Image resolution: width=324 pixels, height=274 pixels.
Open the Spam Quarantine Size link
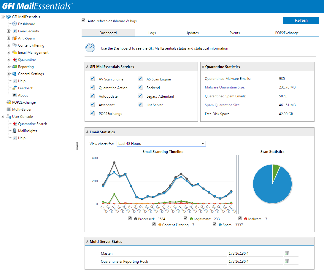click(223, 105)
